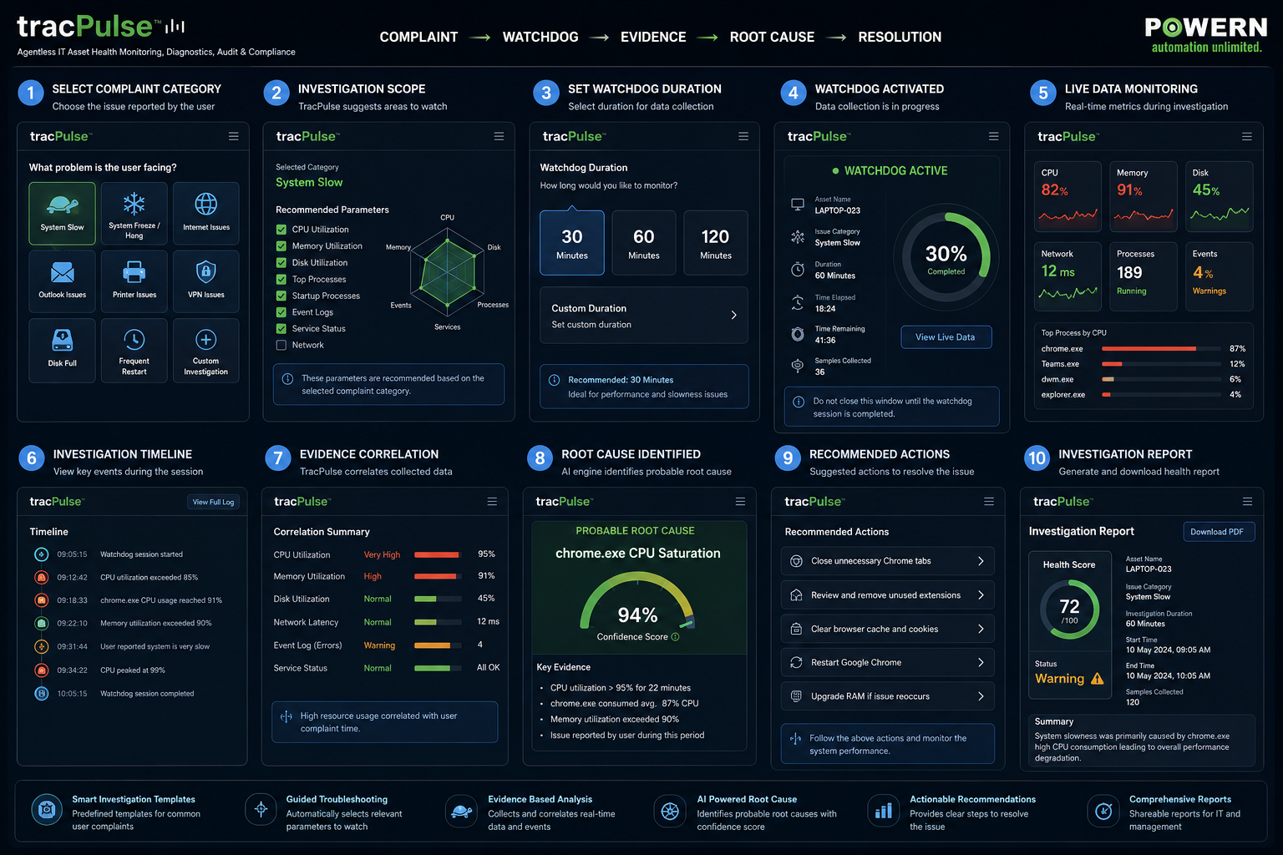
Task: Click the Events 4 Warnings tile
Action: pos(1219,276)
